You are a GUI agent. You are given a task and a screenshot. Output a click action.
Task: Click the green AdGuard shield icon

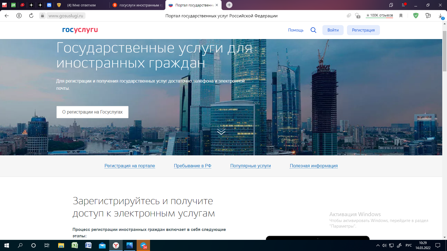click(x=416, y=16)
